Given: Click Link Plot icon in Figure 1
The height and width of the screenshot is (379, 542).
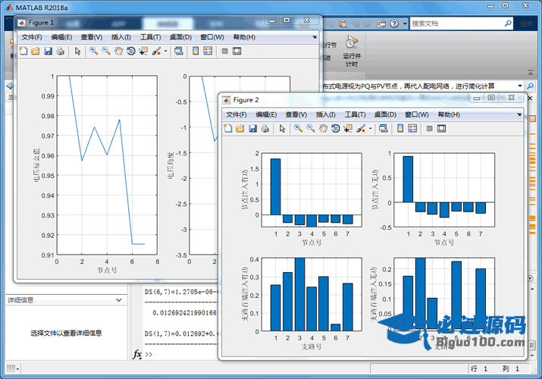Looking at the screenshot, I should (x=178, y=52).
